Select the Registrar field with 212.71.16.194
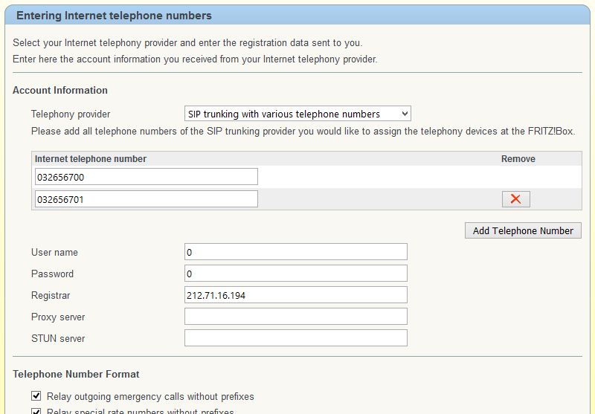This screenshot has width=595, height=414. click(x=295, y=295)
